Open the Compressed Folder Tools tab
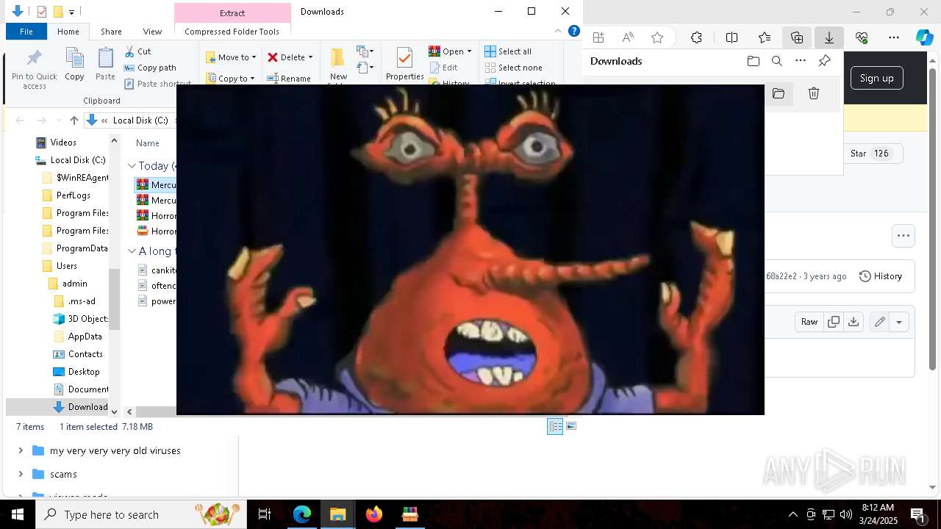941x529 pixels. (232, 32)
